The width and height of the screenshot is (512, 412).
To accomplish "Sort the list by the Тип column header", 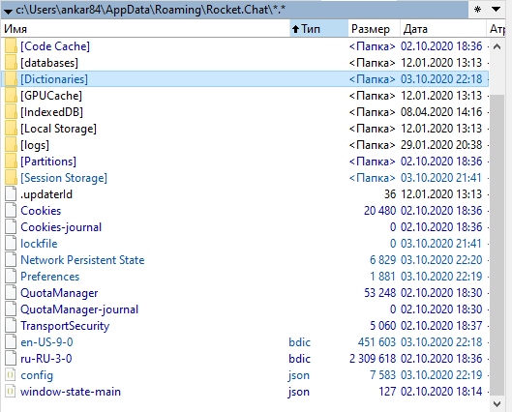I will pos(318,29).
